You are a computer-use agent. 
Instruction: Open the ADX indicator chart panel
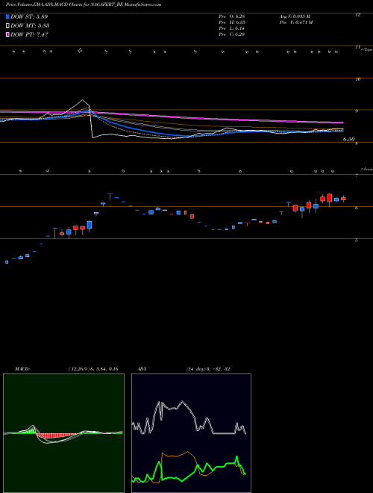tap(191, 433)
